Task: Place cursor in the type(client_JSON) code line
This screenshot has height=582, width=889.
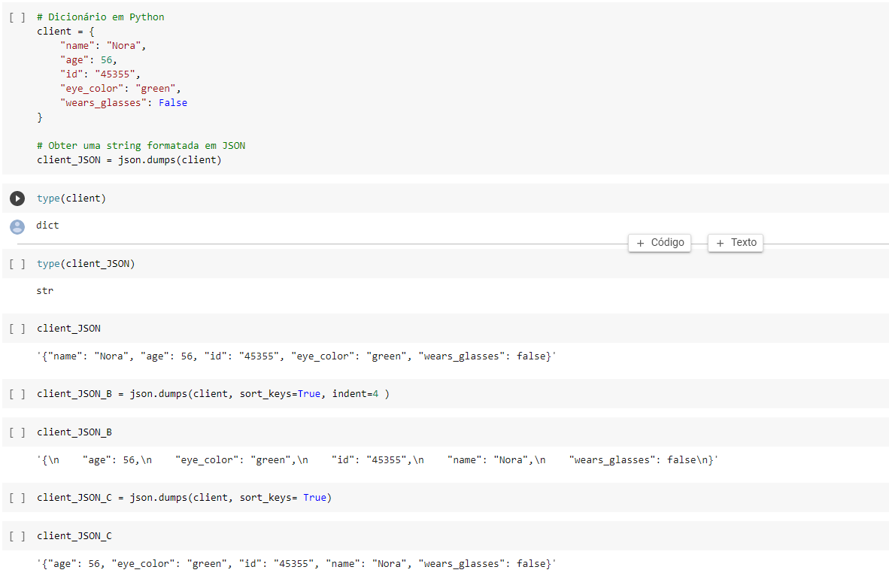Action: [86, 263]
